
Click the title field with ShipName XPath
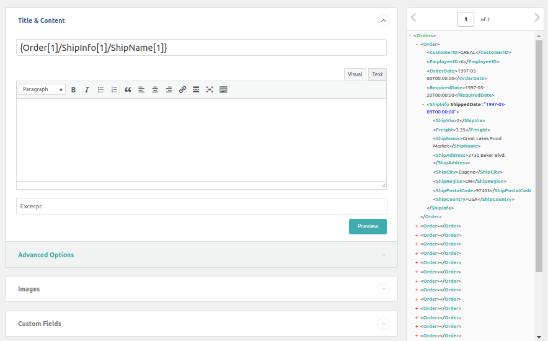[201, 48]
